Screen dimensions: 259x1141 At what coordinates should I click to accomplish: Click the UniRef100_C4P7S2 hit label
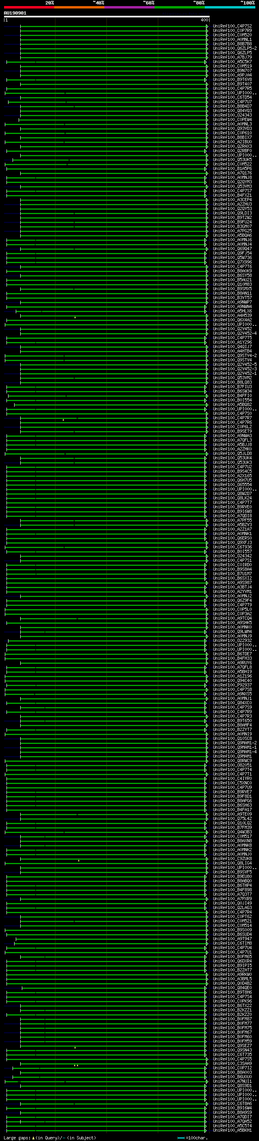coord(232,26)
